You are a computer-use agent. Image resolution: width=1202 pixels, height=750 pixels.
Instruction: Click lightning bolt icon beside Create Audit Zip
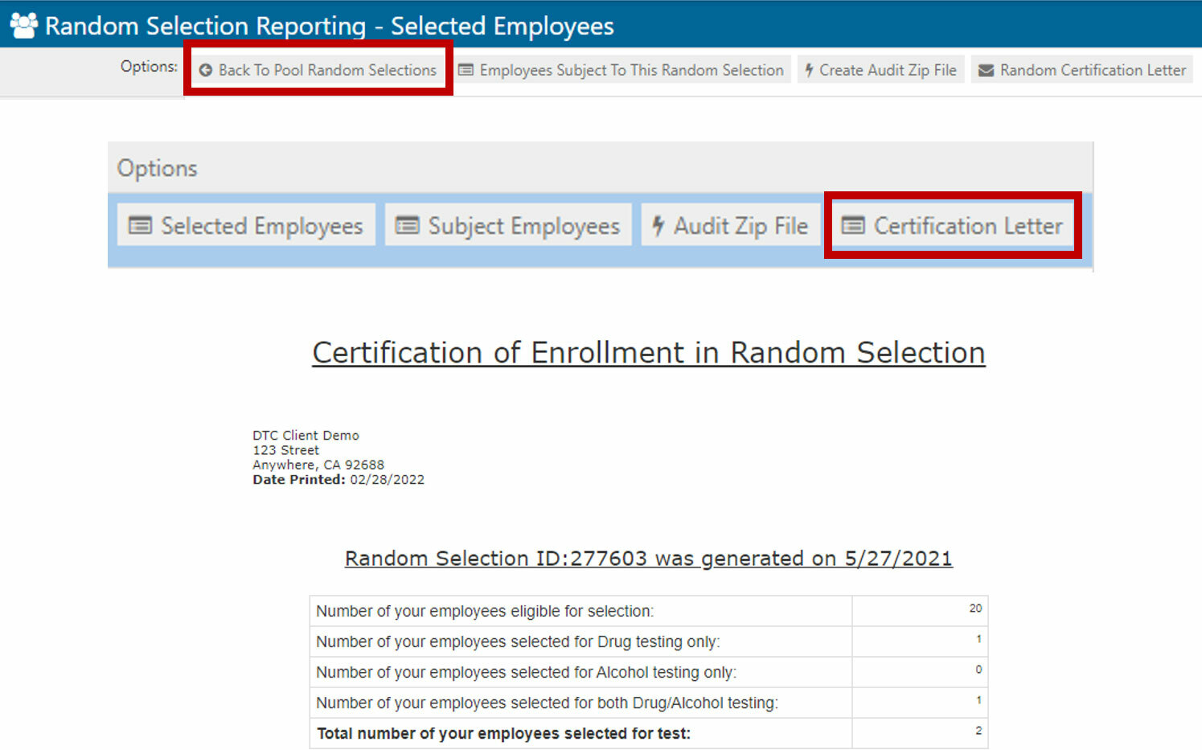click(809, 71)
